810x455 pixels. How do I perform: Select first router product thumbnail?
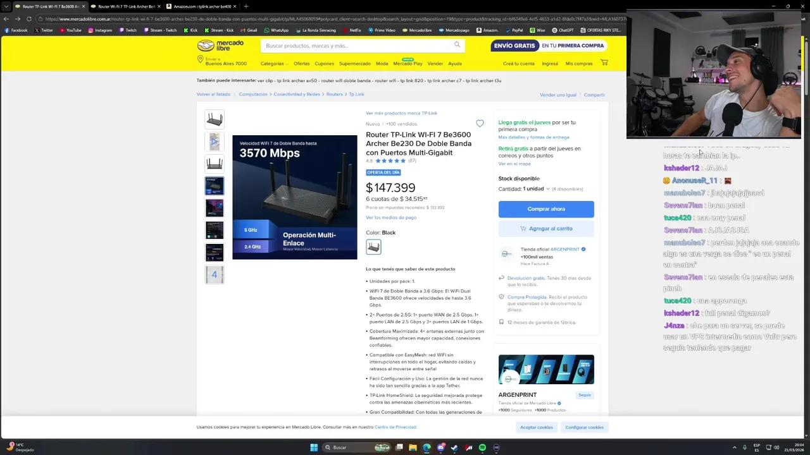pyautogui.click(x=215, y=119)
